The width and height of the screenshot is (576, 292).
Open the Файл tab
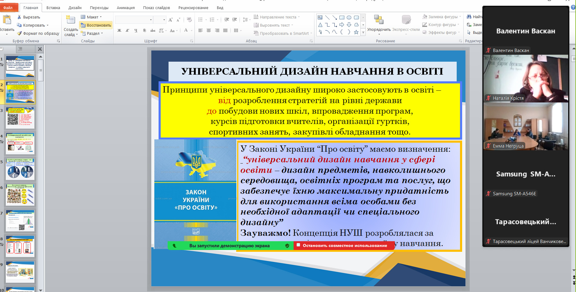(8, 8)
